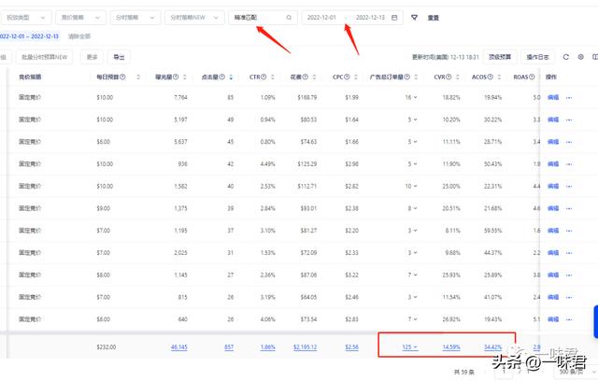Open the gear settings icon above table
The image size is (598, 381).
(581, 57)
